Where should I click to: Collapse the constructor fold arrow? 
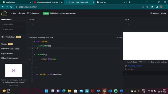click(34, 46)
